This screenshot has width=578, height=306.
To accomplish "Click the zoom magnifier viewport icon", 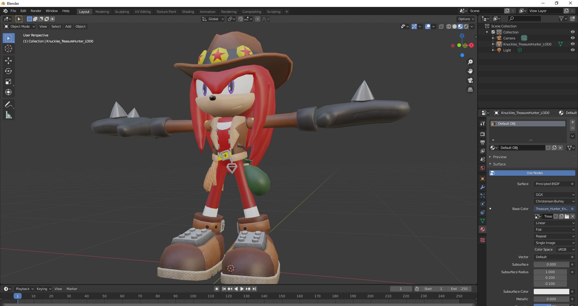I will (470, 62).
